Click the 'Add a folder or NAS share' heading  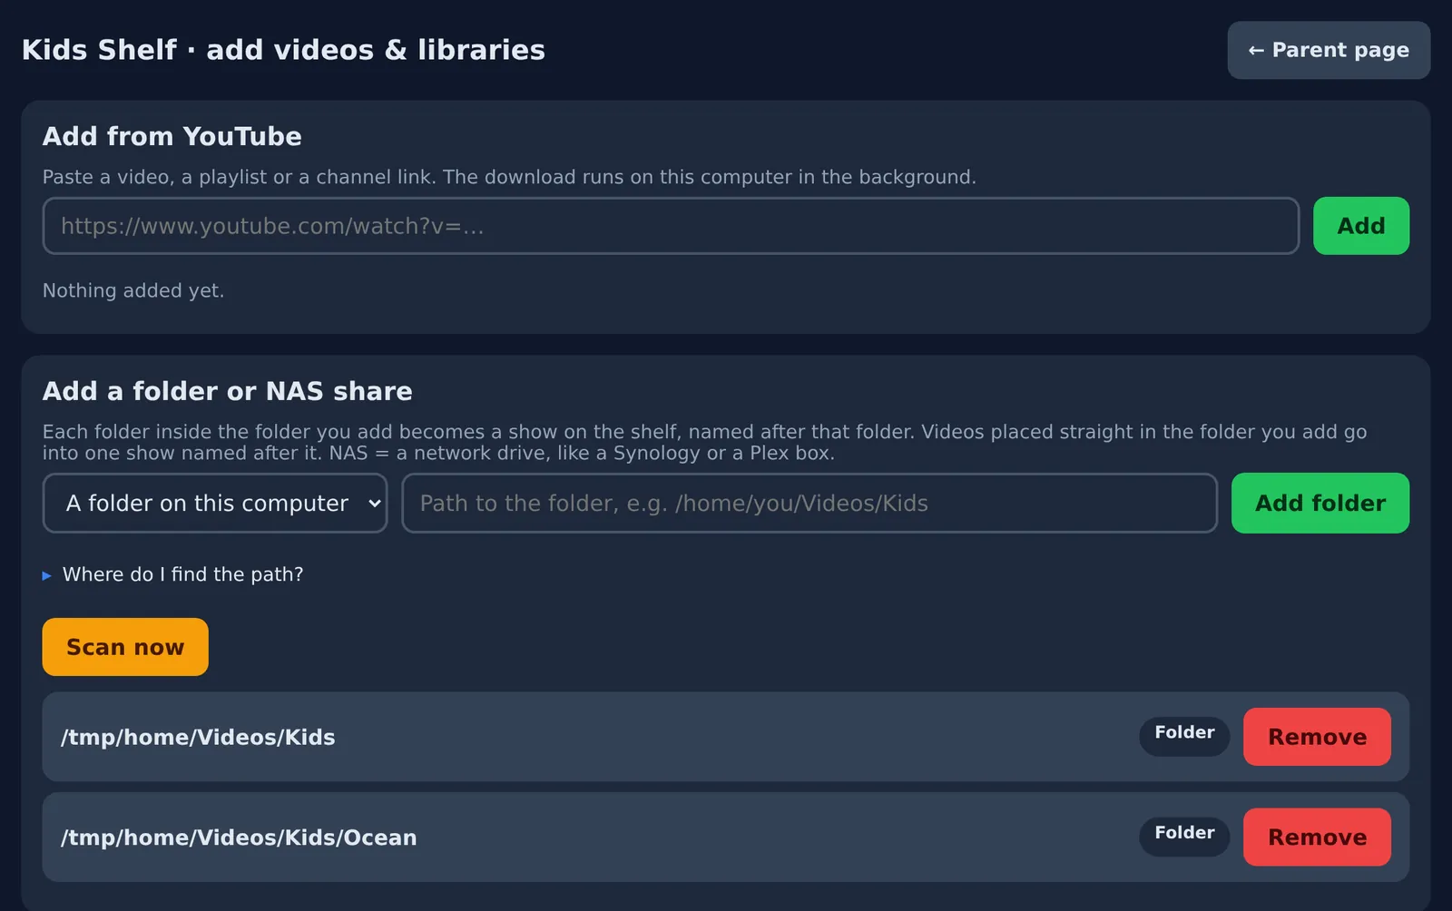(228, 391)
